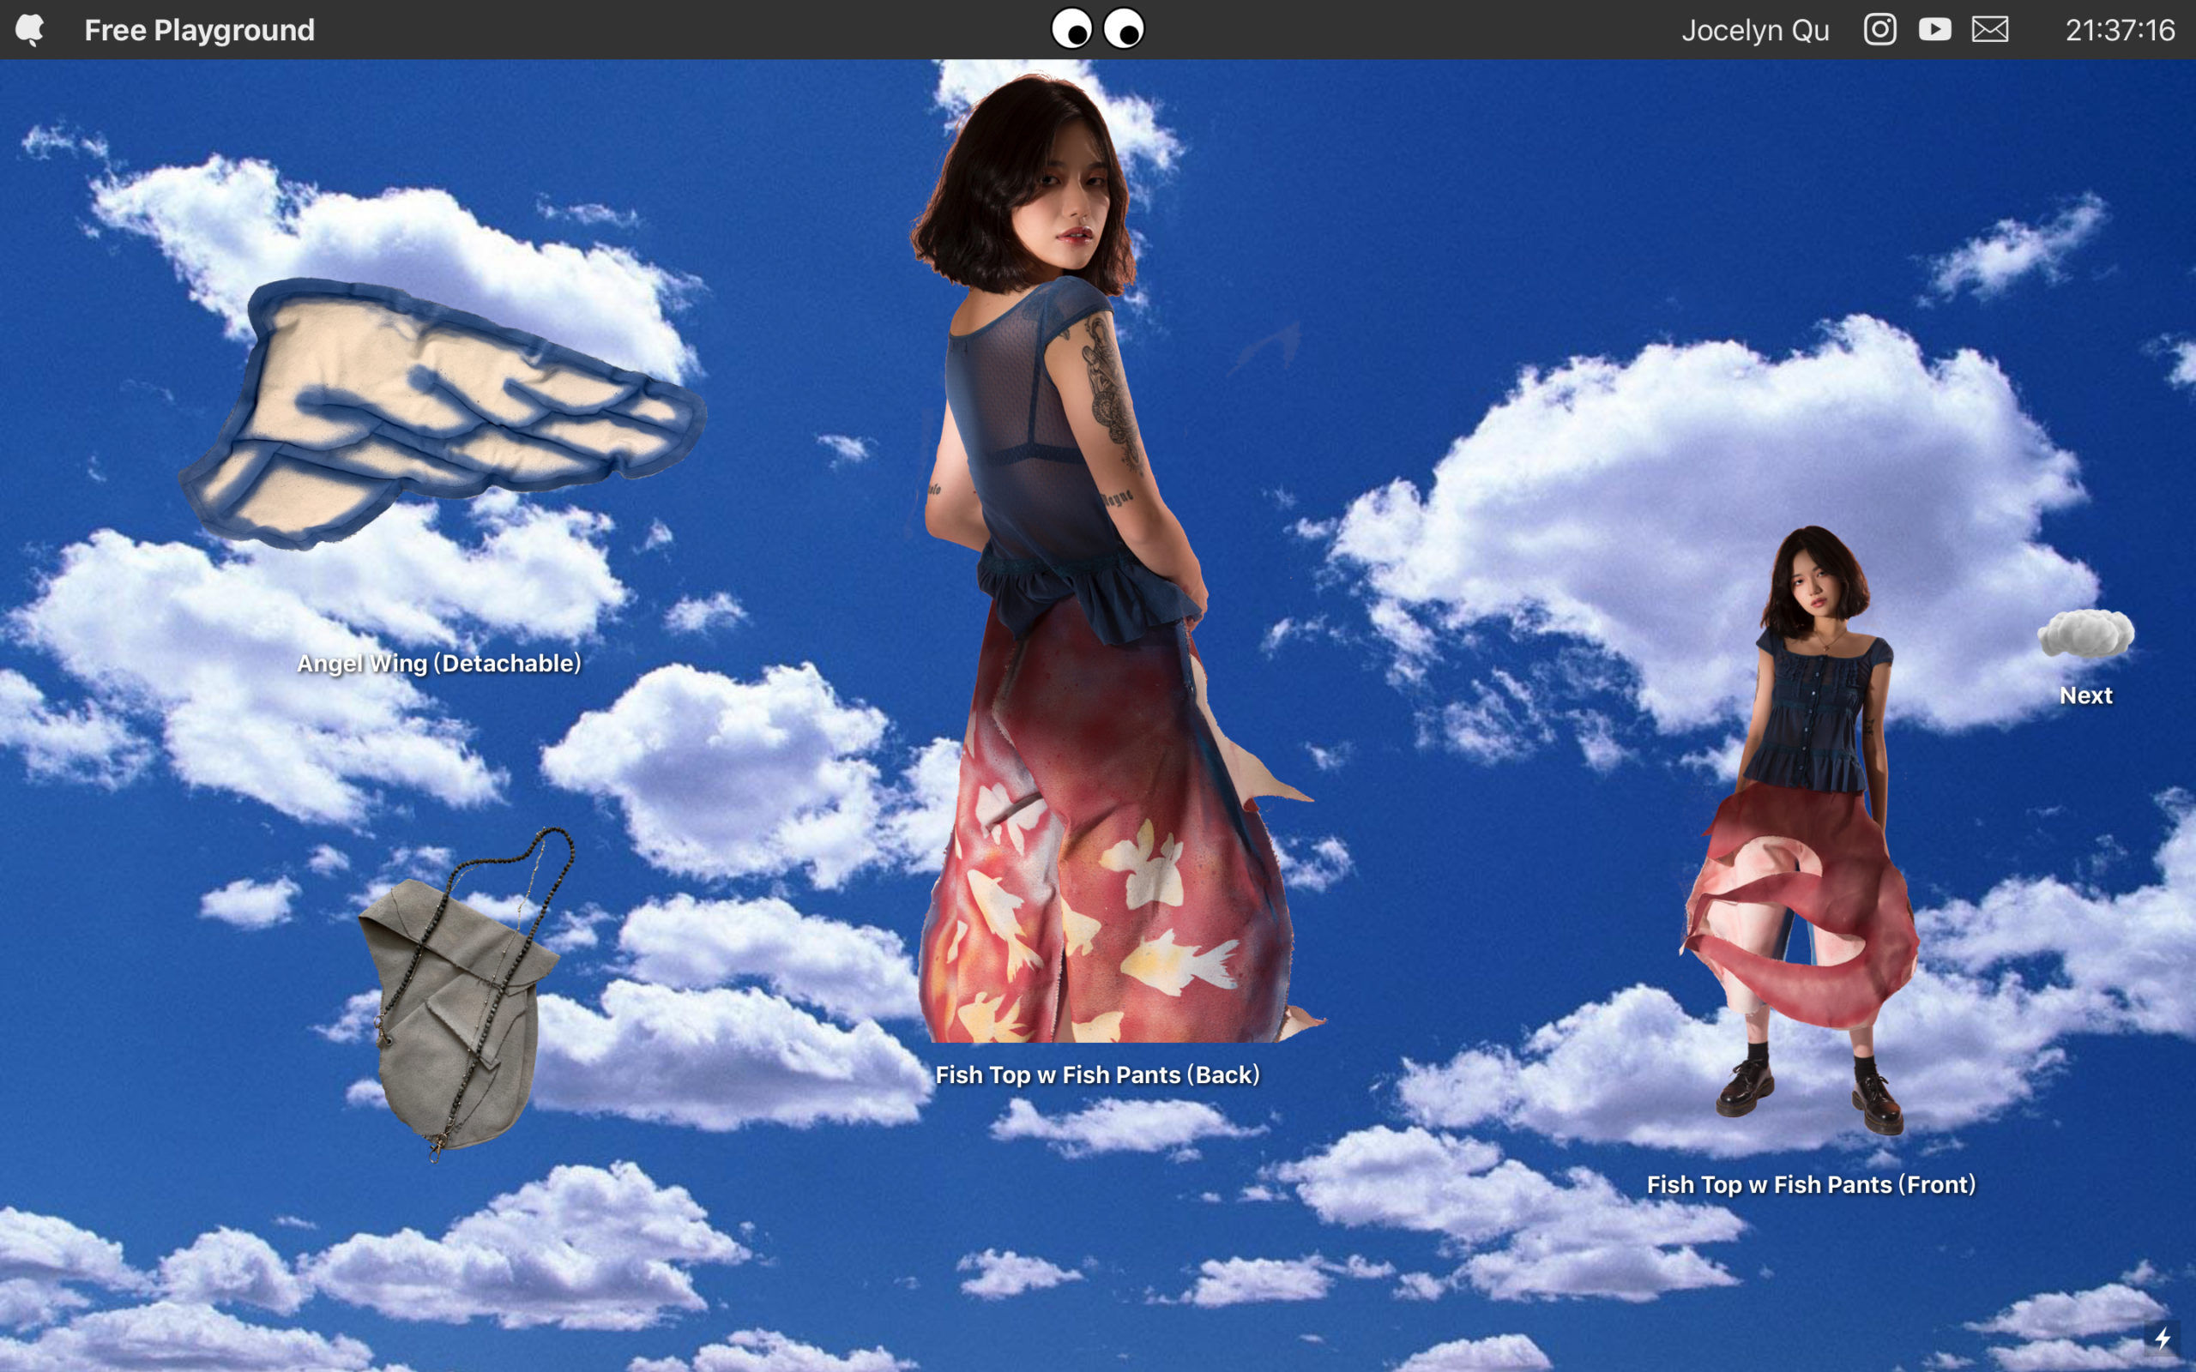Click Angel Wing (Detachable) label

[x=439, y=664]
